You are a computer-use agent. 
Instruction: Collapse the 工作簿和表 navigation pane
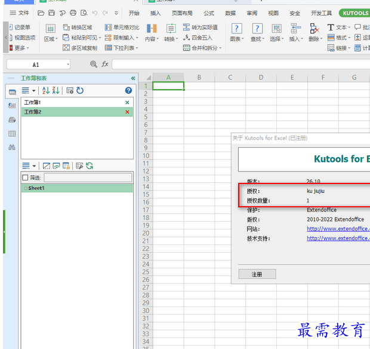(133, 78)
